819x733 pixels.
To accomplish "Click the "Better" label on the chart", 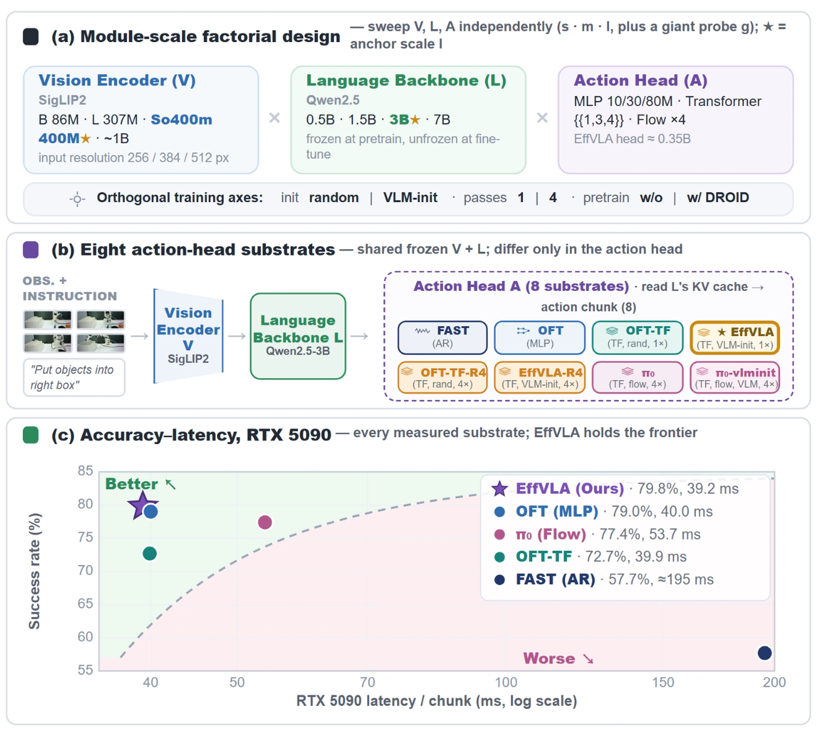I will click(131, 484).
